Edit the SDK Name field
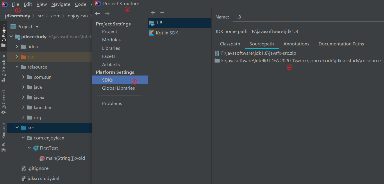This screenshot has height=184, width=384. (308, 17)
